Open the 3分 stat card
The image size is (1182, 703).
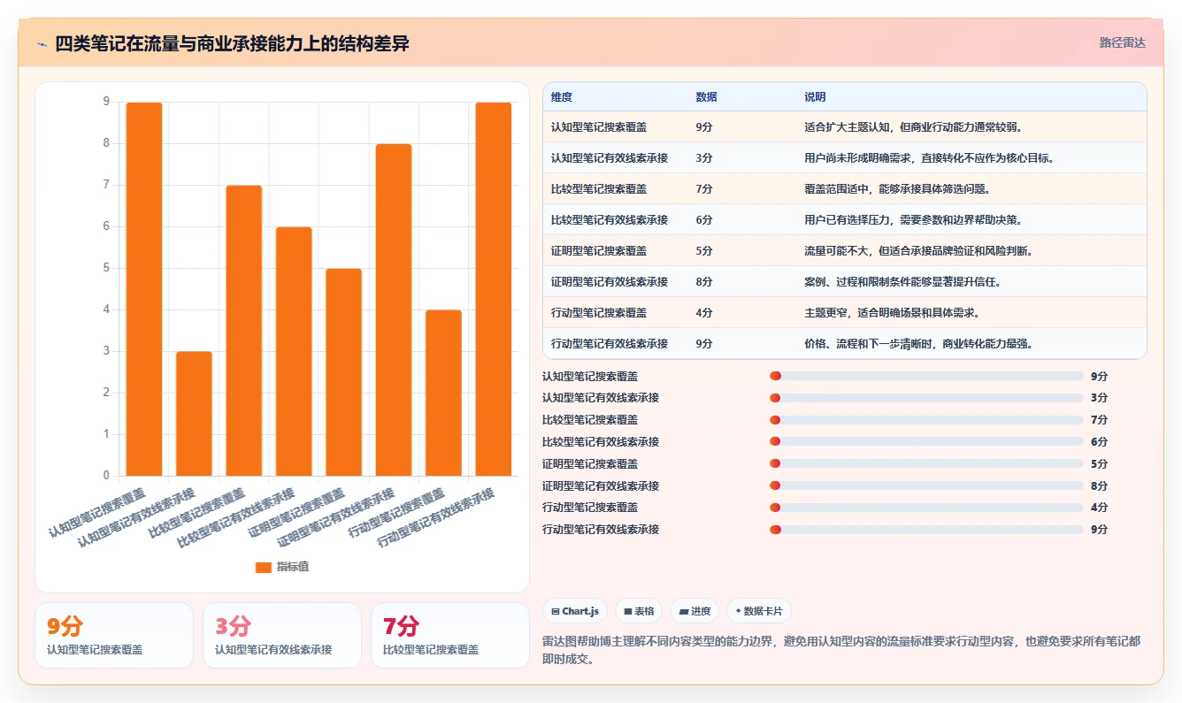[282, 635]
